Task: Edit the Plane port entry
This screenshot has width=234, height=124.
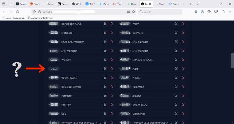Action: point(176,69)
